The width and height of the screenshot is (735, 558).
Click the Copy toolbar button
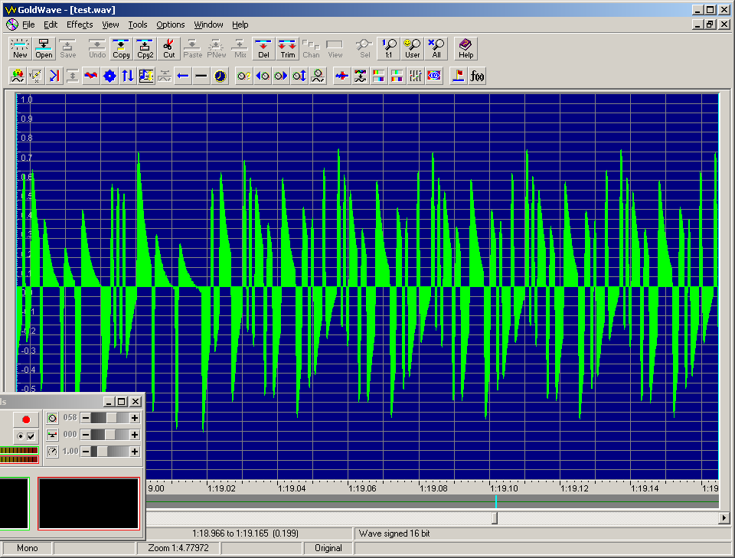[x=121, y=49]
